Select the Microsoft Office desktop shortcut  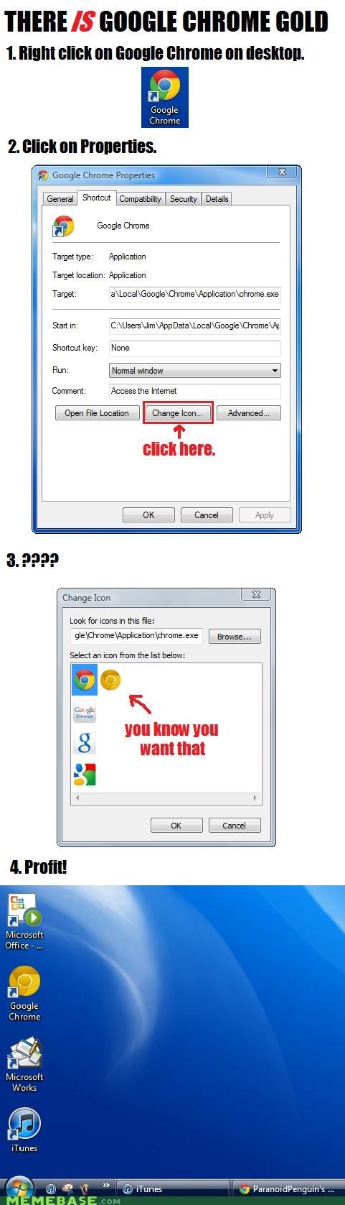pyautogui.click(x=24, y=922)
